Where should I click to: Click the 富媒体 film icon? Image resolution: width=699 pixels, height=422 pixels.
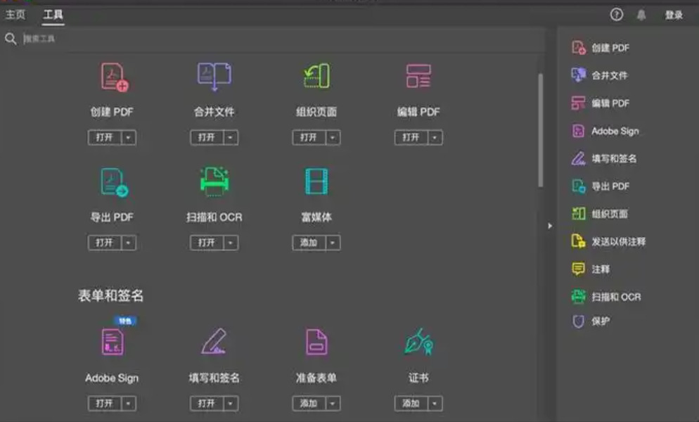[x=316, y=181]
